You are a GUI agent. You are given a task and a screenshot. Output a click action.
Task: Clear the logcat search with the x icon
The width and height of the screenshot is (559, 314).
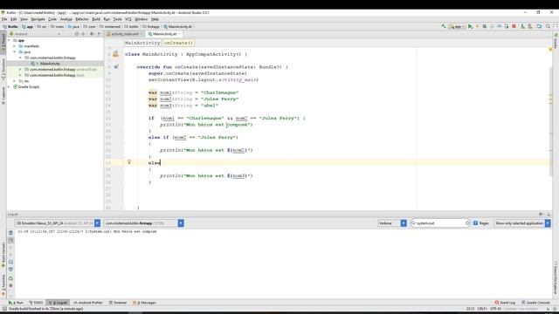[x=467, y=223]
